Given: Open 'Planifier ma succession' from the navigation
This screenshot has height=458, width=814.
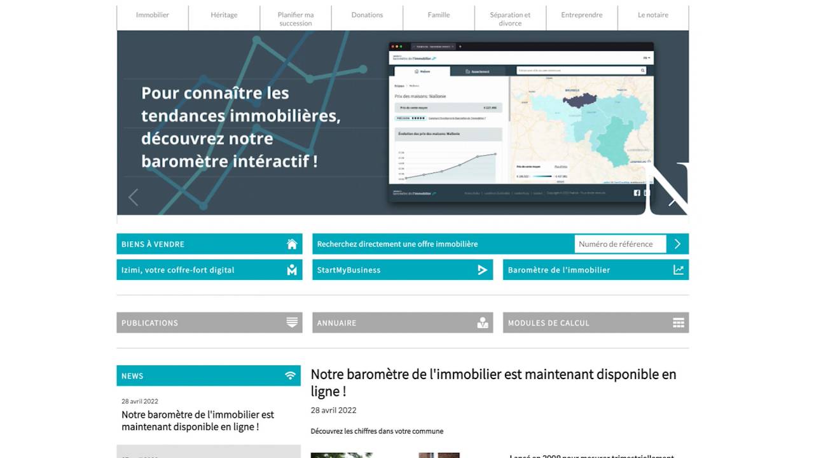Looking at the screenshot, I should [x=295, y=18].
